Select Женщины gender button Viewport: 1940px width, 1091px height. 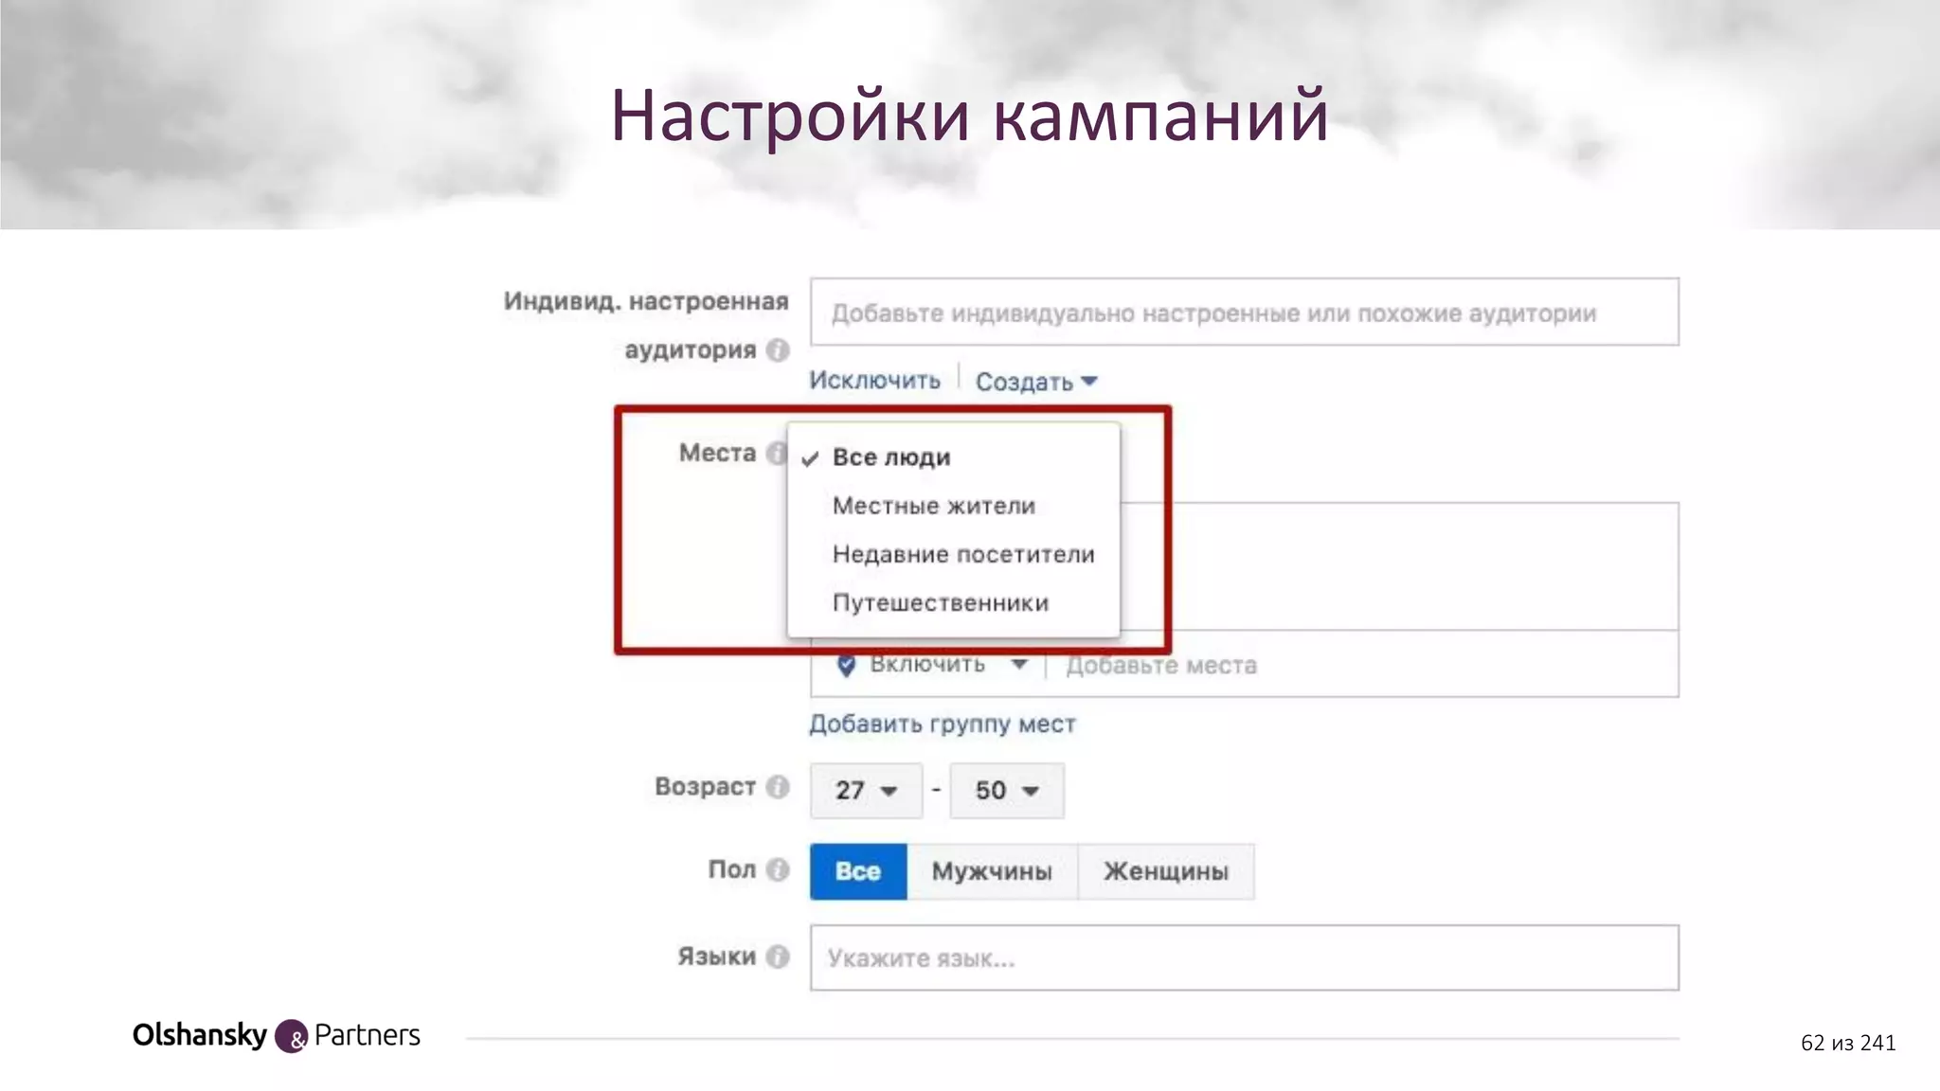tap(1166, 871)
